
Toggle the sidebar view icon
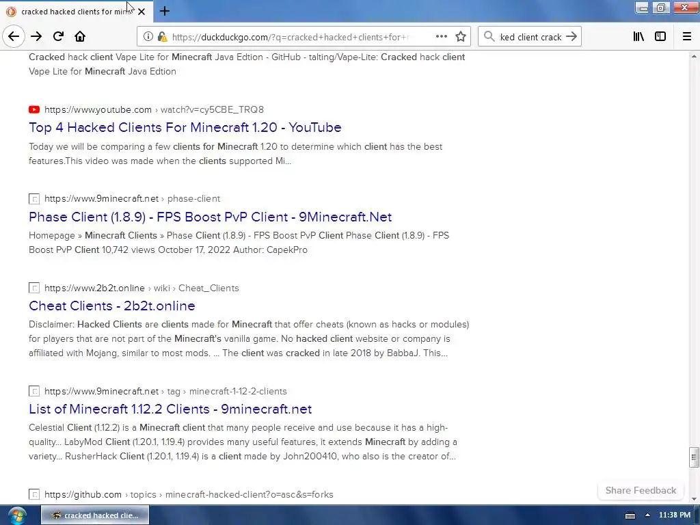(x=660, y=37)
